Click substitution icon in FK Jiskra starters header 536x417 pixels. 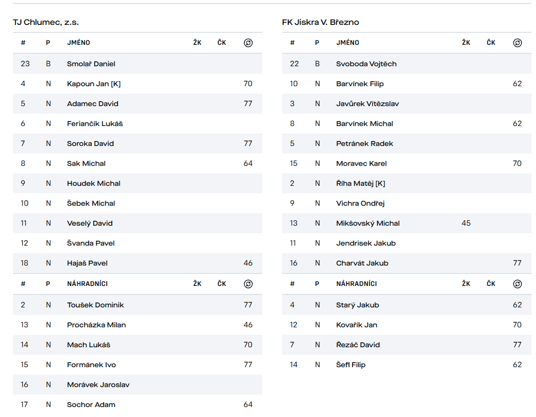518,43
